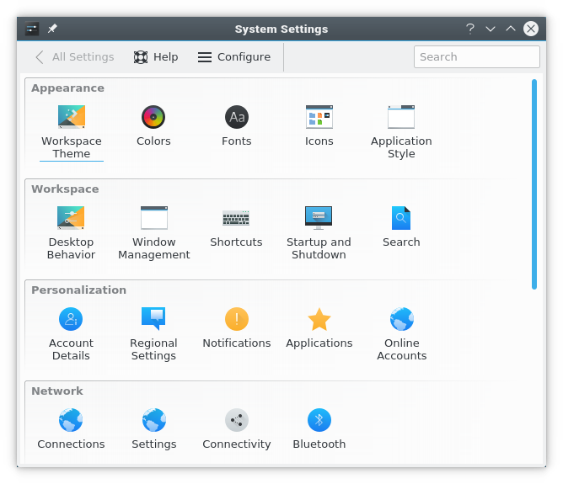Click into the Search input field
Viewport: 563px width, 484px height.
coord(476,57)
